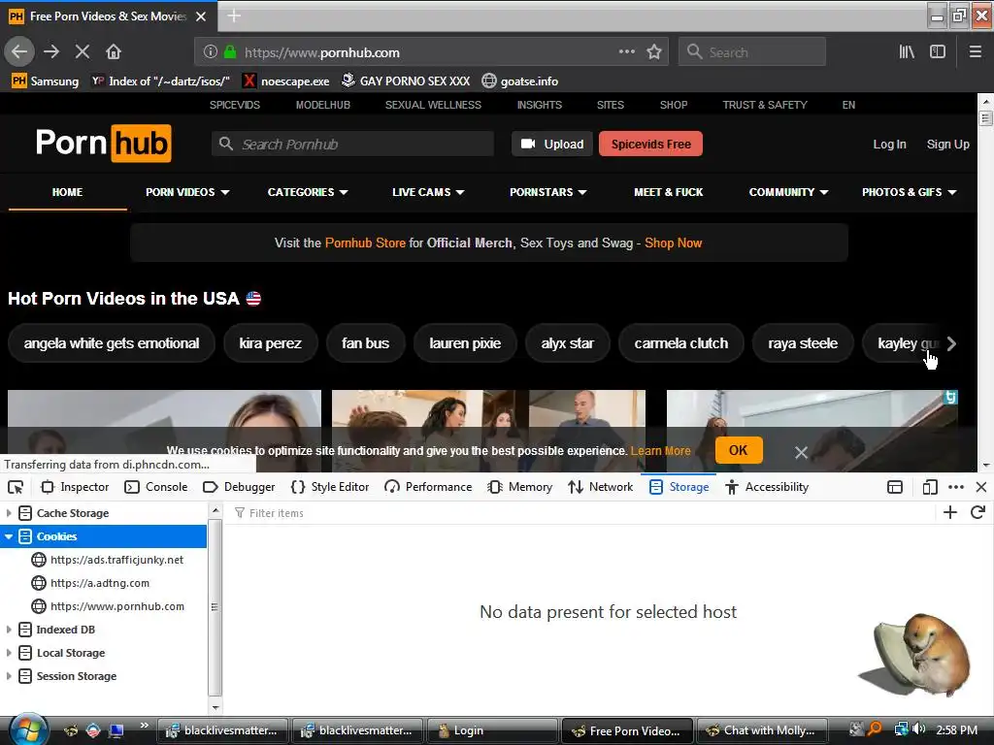This screenshot has height=745, width=994.
Task: Click the Windows Start orb
Action: coord(26,729)
